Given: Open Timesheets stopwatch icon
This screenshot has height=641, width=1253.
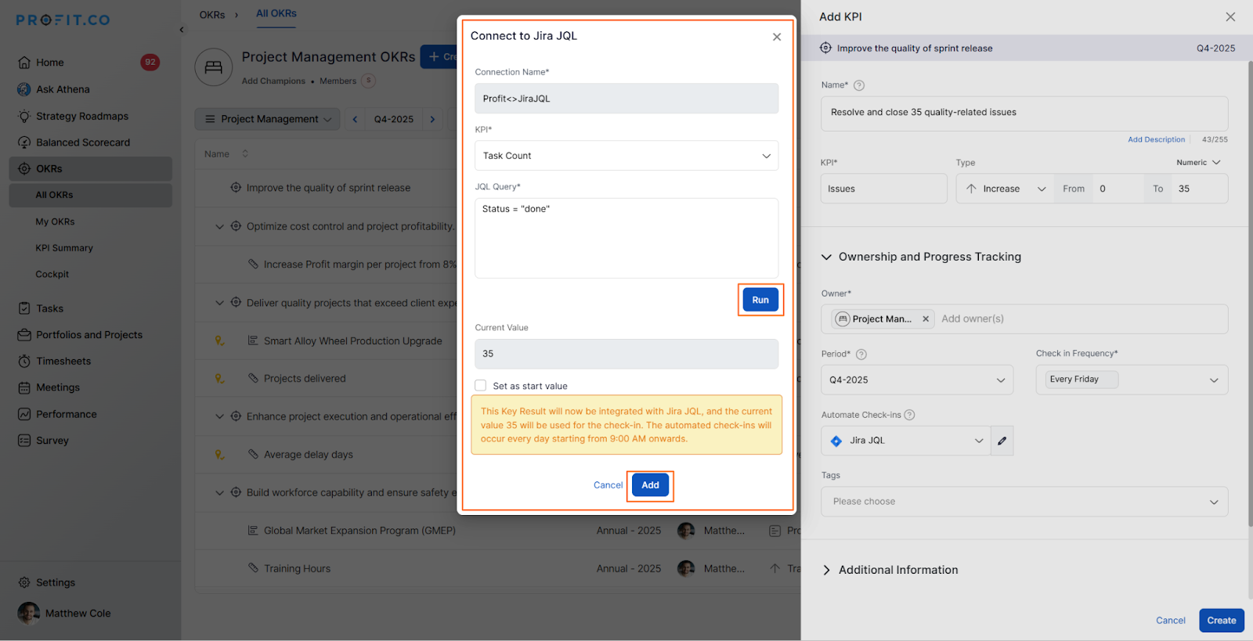Looking at the screenshot, I should coord(24,361).
